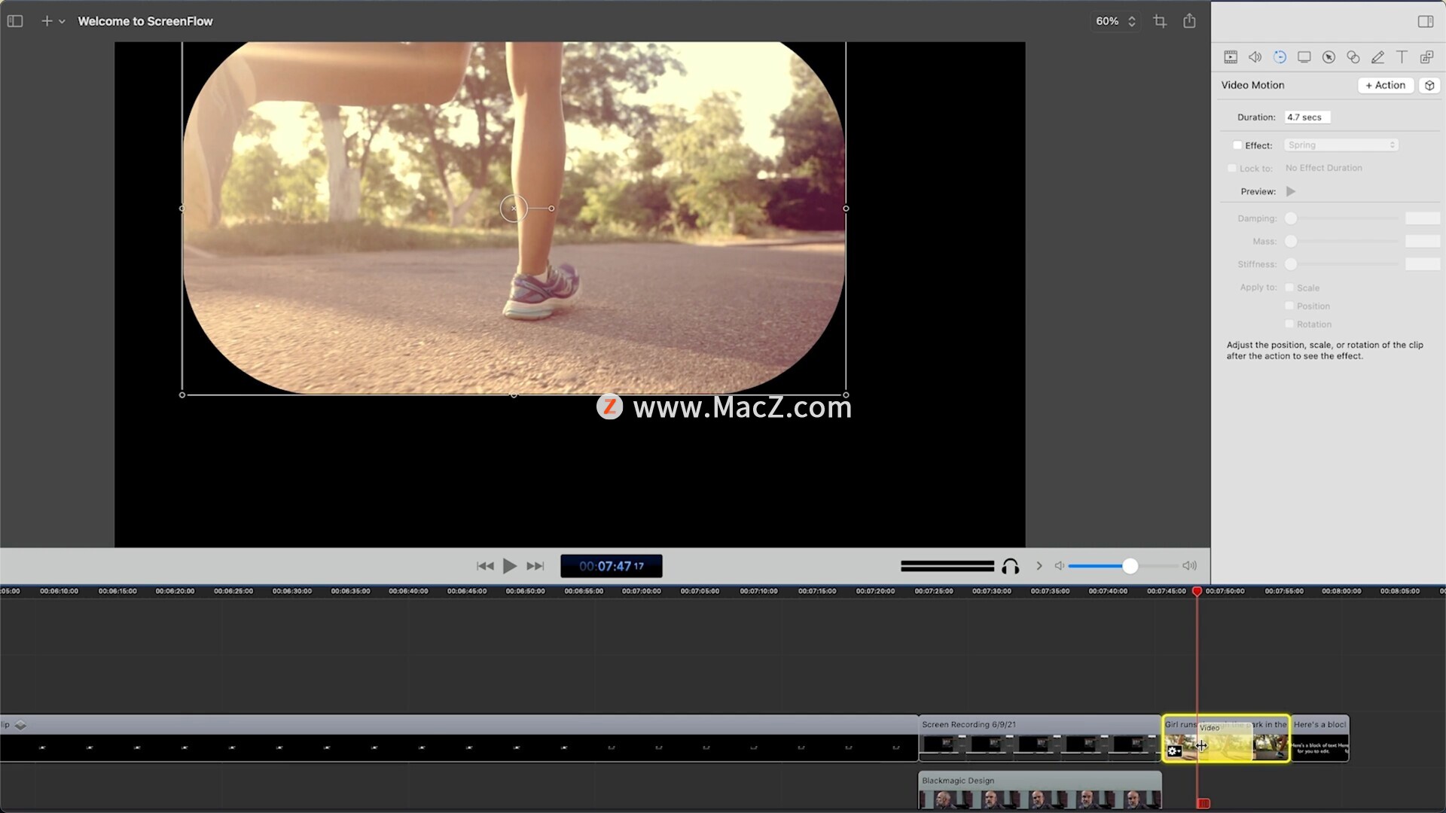Select the Here's a block text clip
The height and width of the screenshot is (813, 1446).
click(1320, 738)
